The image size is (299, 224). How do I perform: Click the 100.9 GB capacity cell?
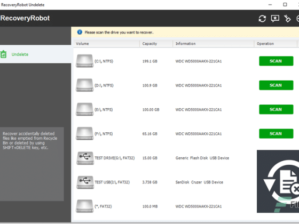pyautogui.click(x=149, y=85)
